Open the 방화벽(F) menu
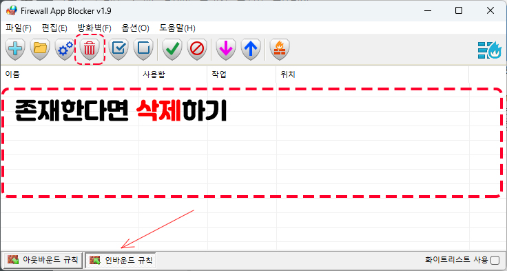Viewport: 507px width, 271px height. (94, 28)
